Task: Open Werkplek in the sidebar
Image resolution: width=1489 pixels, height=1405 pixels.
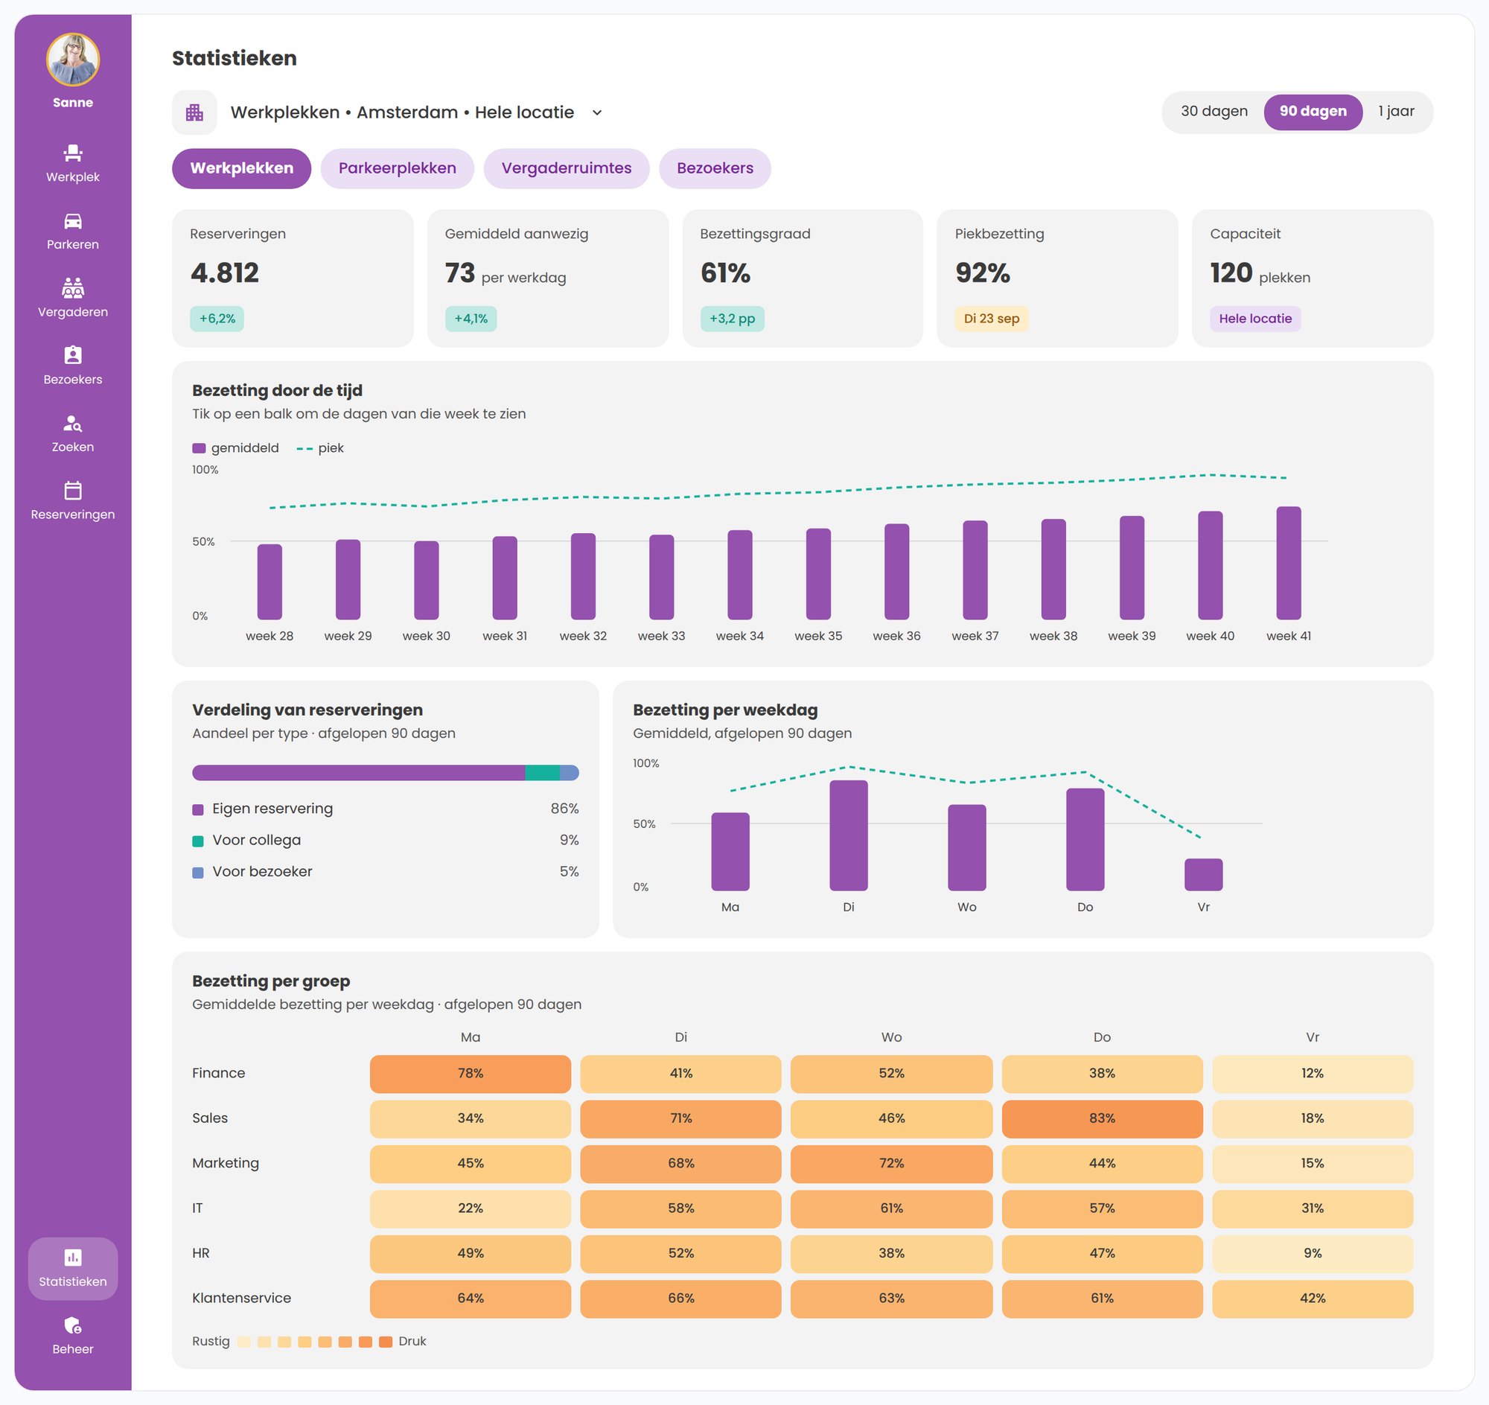Action: pyautogui.click(x=73, y=163)
